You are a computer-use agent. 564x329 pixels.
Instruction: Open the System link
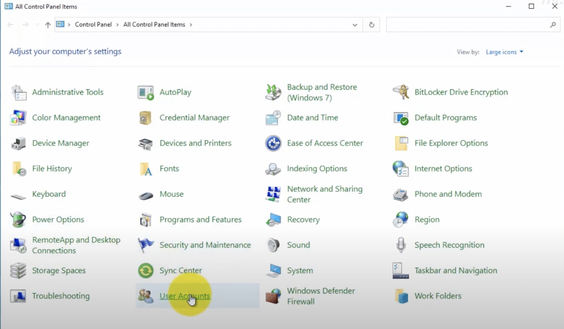point(300,271)
